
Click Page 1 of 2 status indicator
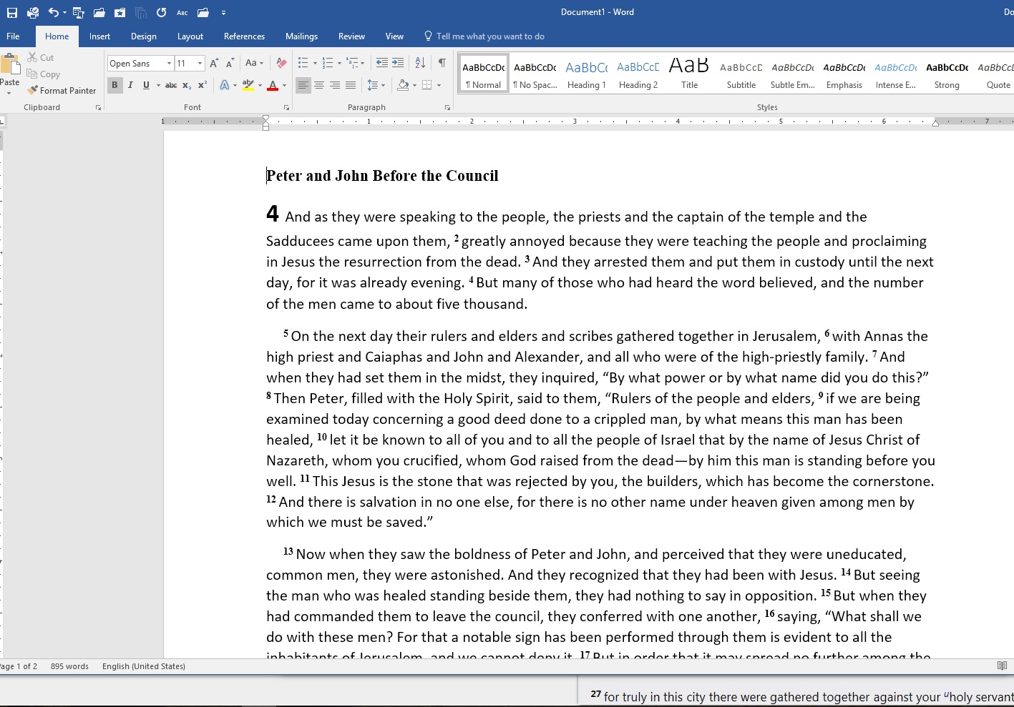19,666
